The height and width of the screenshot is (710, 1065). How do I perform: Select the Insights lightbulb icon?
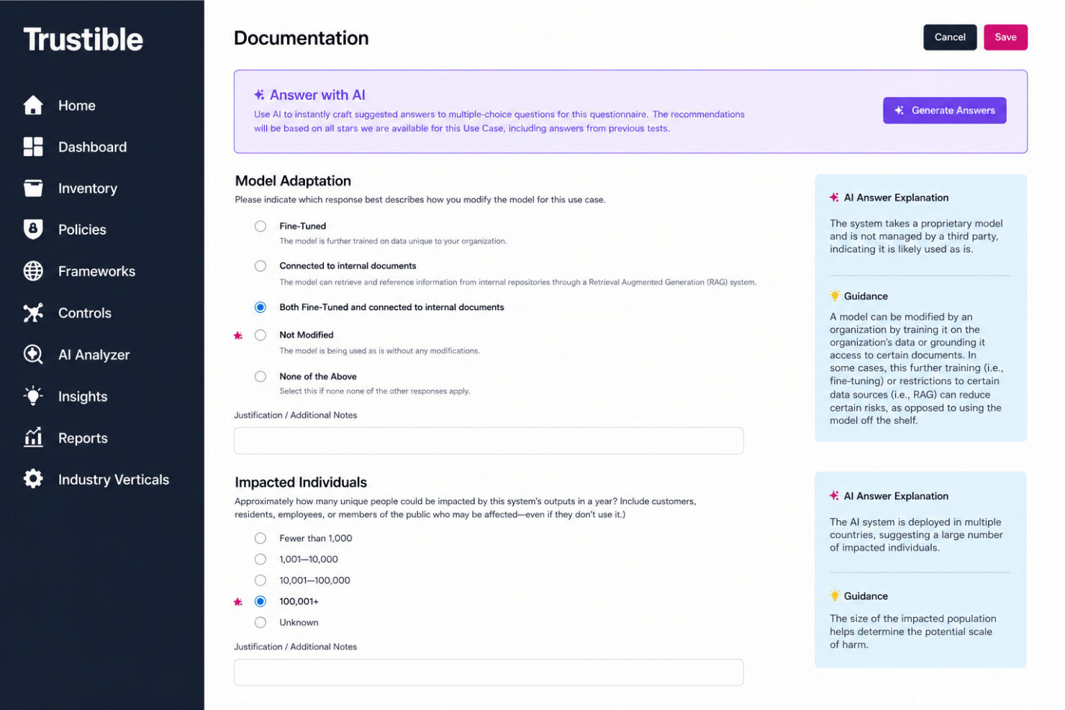(33, 396)
